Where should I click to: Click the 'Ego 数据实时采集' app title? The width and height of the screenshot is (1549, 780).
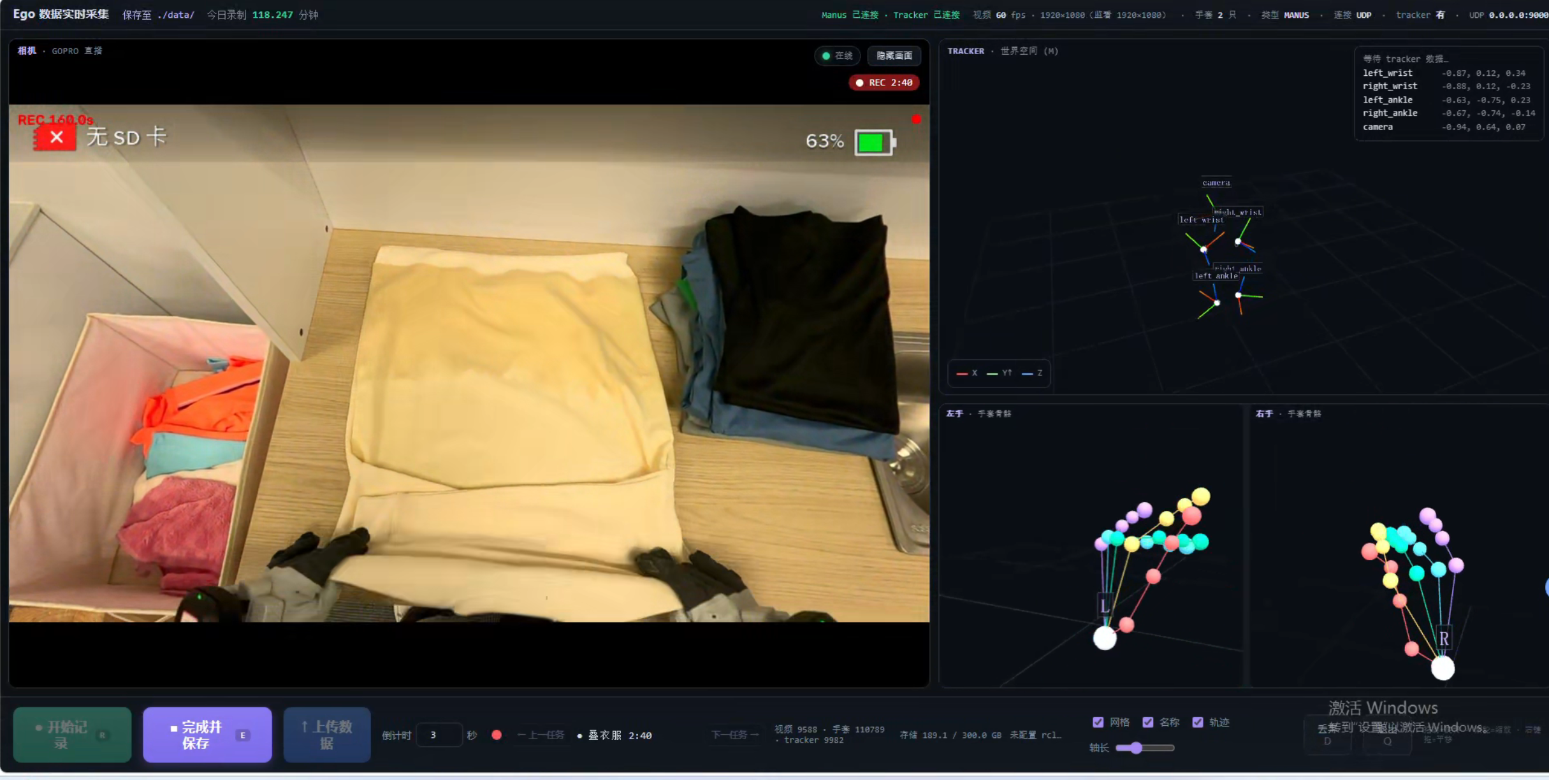coord(61,14)
